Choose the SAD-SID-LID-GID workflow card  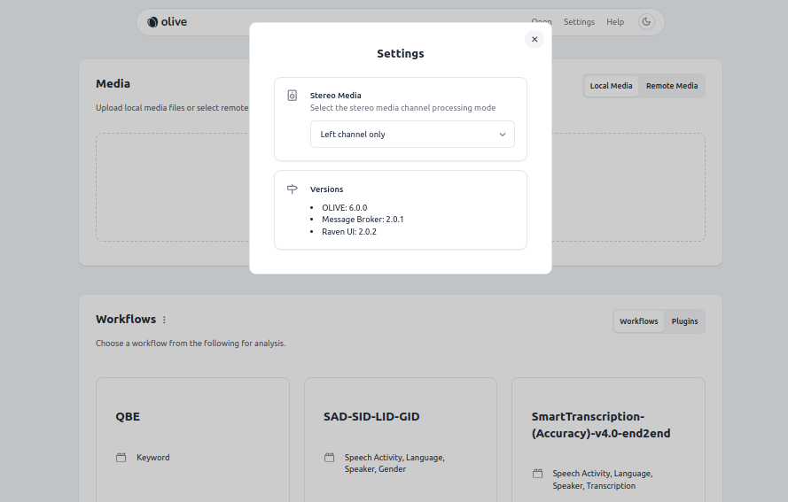400,434
